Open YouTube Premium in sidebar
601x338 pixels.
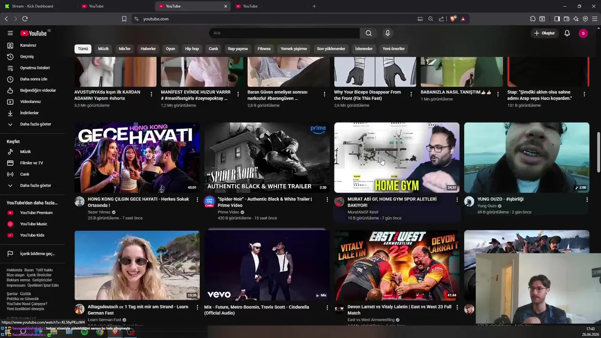click(x=33, y=213)
